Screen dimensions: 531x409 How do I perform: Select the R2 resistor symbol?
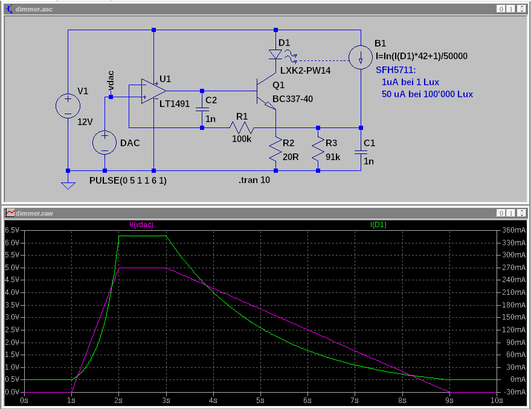click(x=275, y=149)
